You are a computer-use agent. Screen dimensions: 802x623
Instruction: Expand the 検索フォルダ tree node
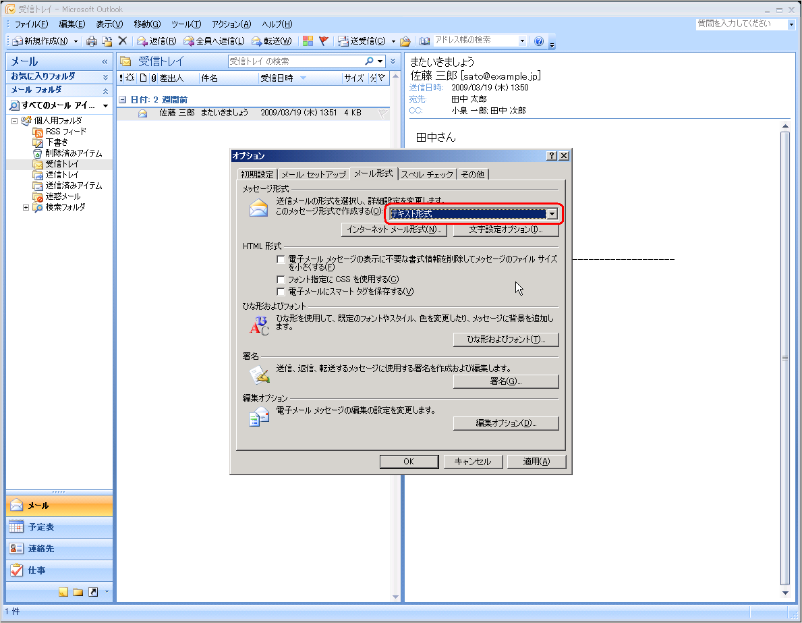pyautogui.click(x=26, y=207)
